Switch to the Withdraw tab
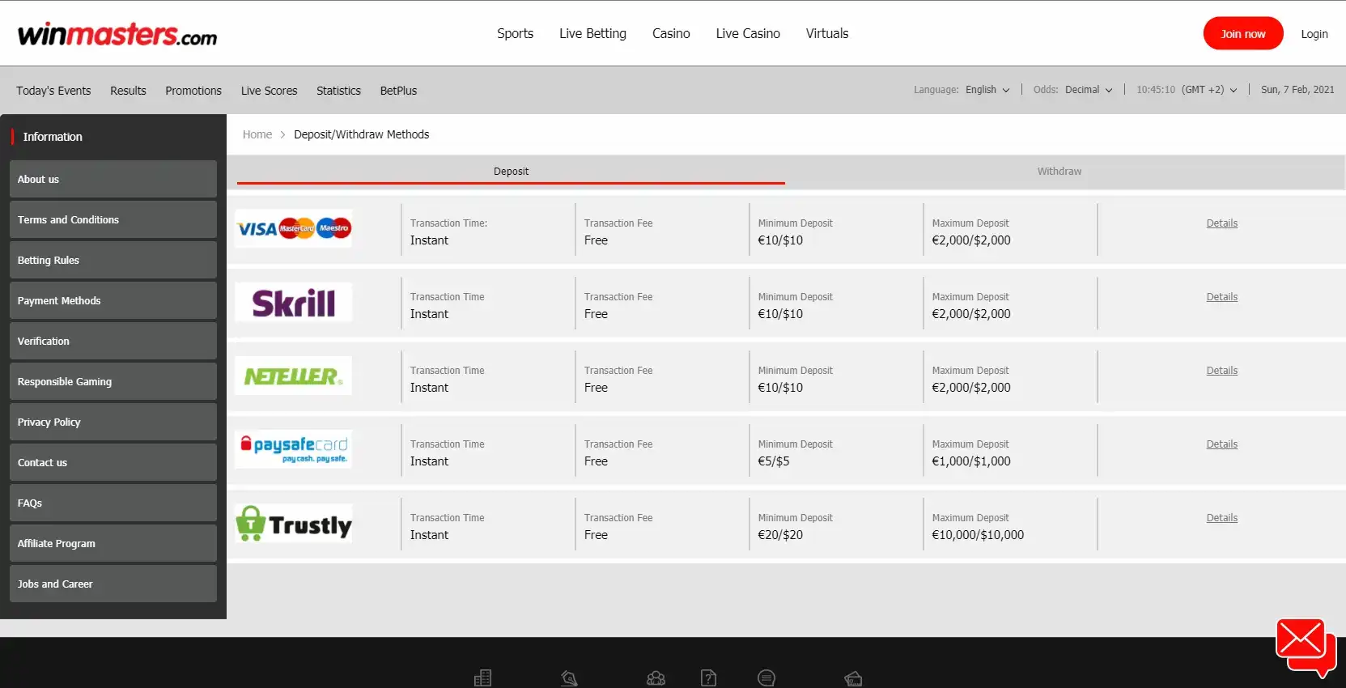The height and width of the screenshot is (688, 1346). point(1059,172)
